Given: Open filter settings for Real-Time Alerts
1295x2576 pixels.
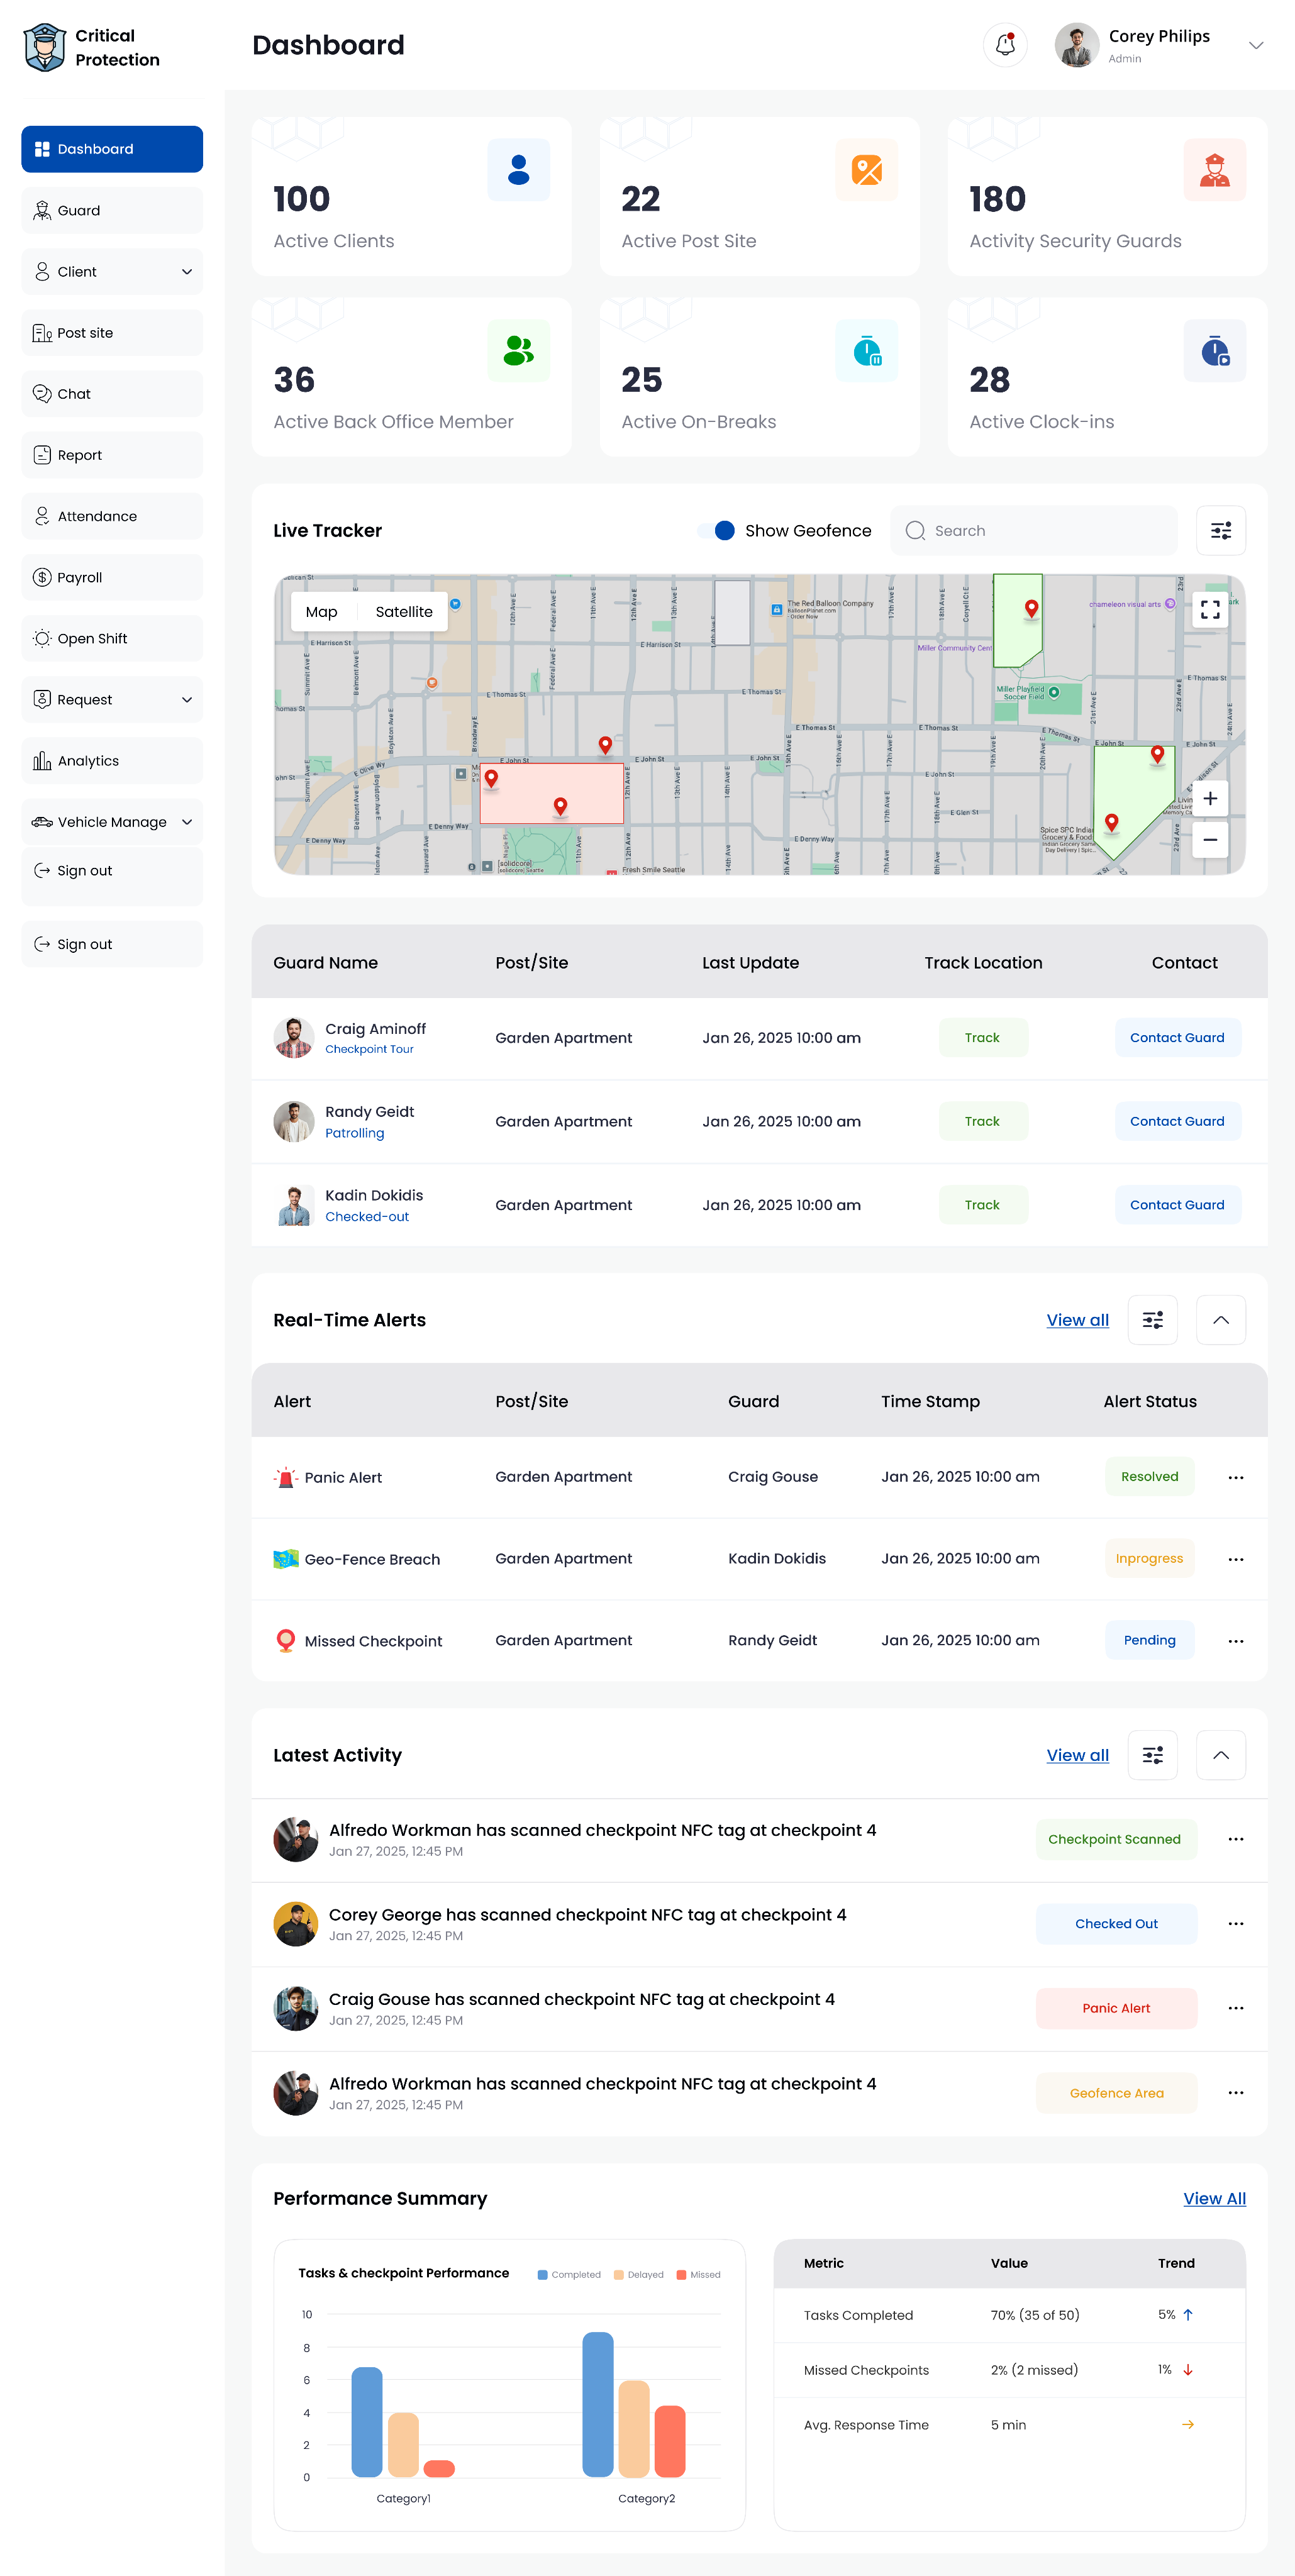Looking at the screenshot, I should [1152, 1320].
